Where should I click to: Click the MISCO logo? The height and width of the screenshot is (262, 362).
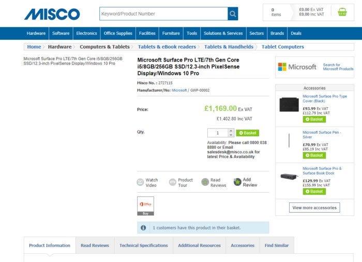point(52,14)
